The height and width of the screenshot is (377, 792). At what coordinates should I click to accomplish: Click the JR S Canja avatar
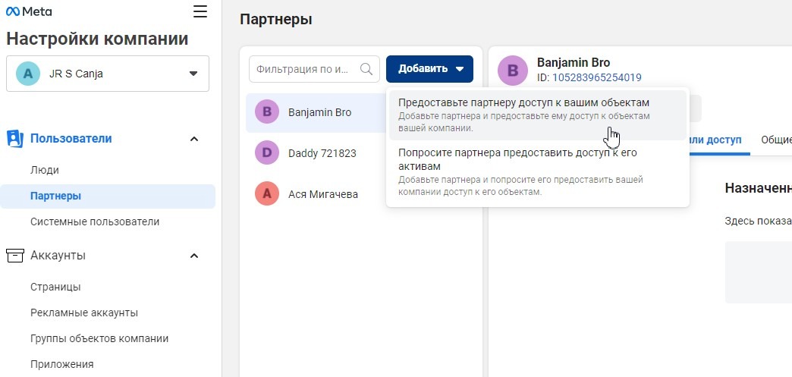point(28,74)
